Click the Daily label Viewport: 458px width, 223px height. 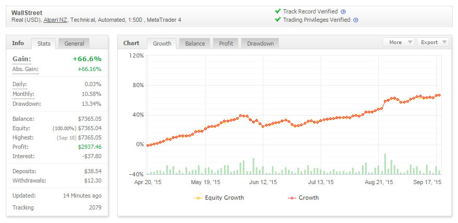(20, 85)
